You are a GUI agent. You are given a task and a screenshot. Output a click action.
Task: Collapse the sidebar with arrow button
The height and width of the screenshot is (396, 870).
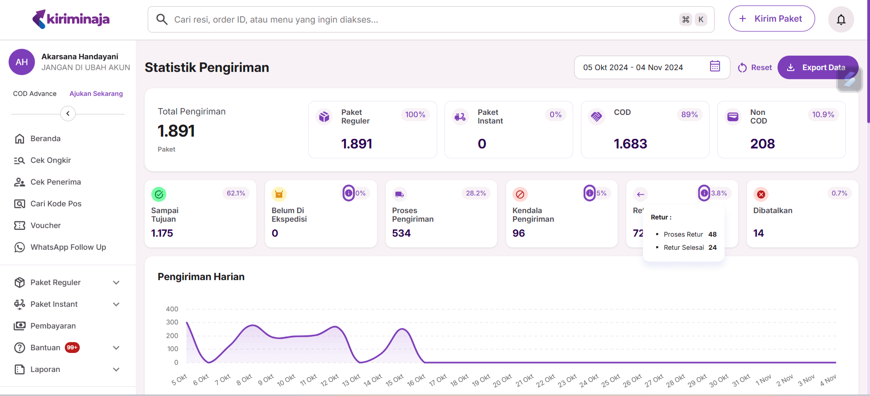coord(68,114)
